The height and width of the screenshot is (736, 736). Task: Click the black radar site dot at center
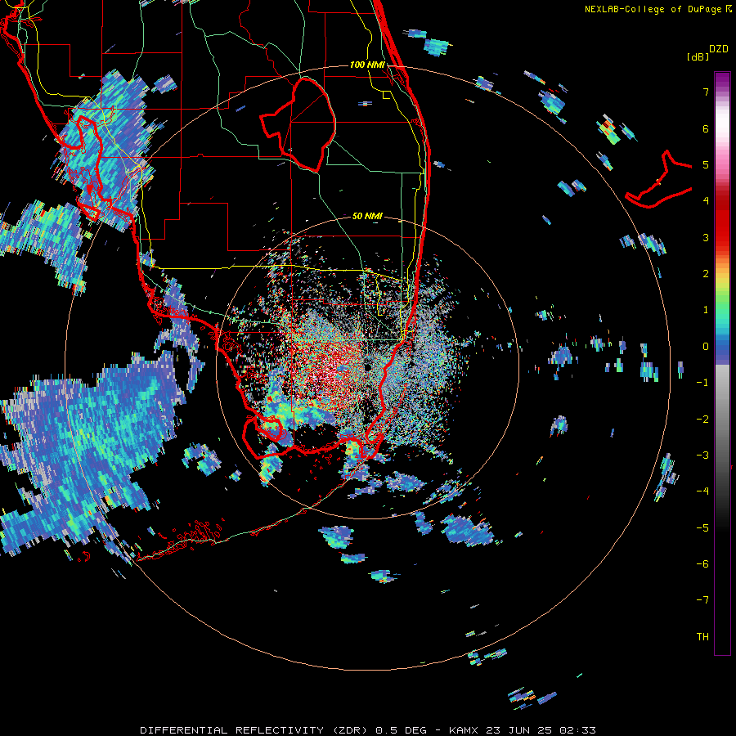(x=367, y=366)
